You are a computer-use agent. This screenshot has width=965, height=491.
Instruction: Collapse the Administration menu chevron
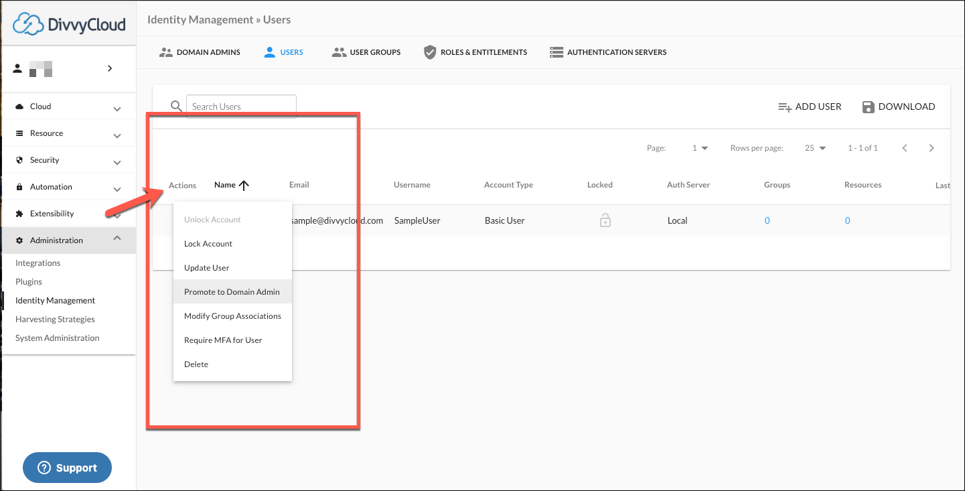click(x=117, y=238)
